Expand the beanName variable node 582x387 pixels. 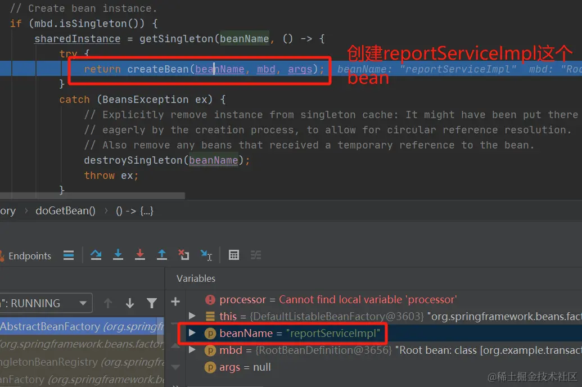point(192,333)
